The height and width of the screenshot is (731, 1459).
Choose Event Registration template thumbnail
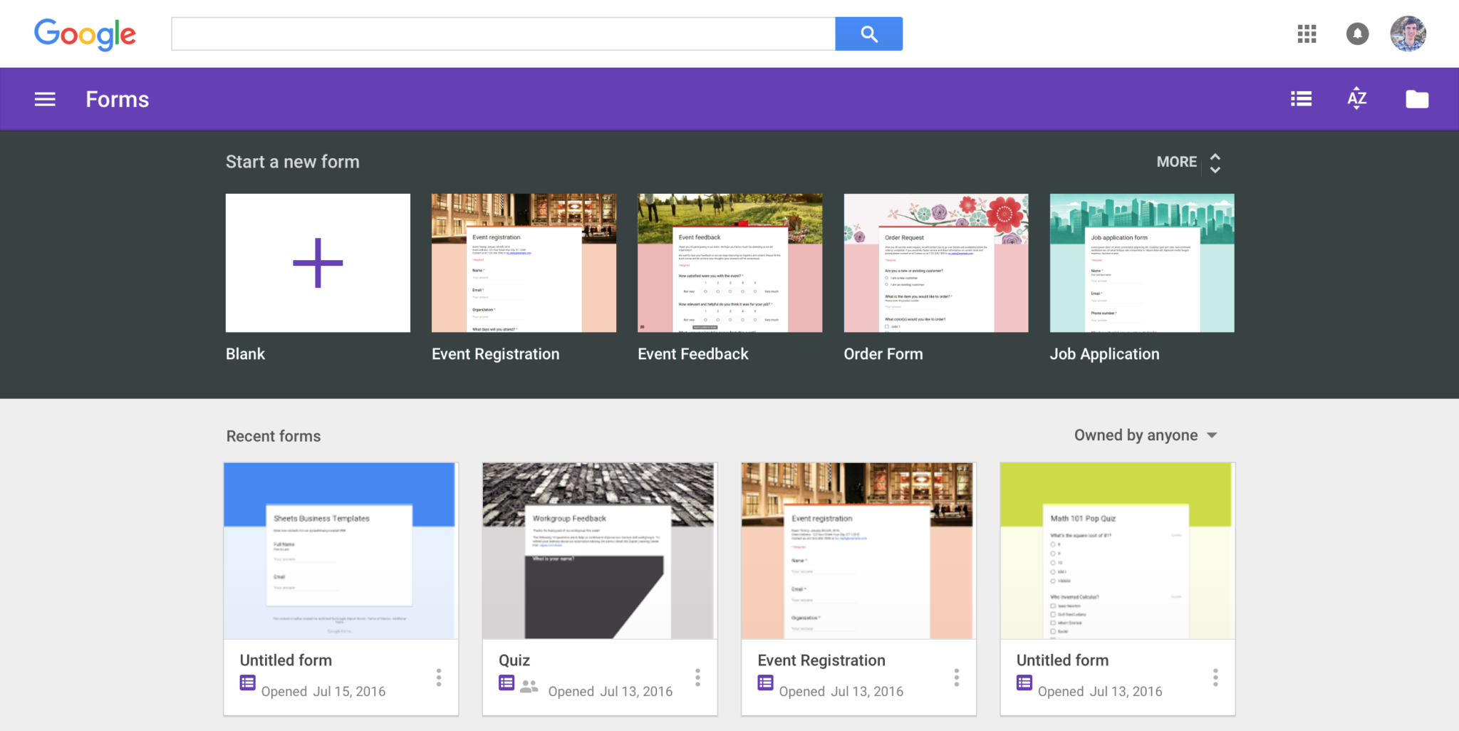click(x=524, y=263)
